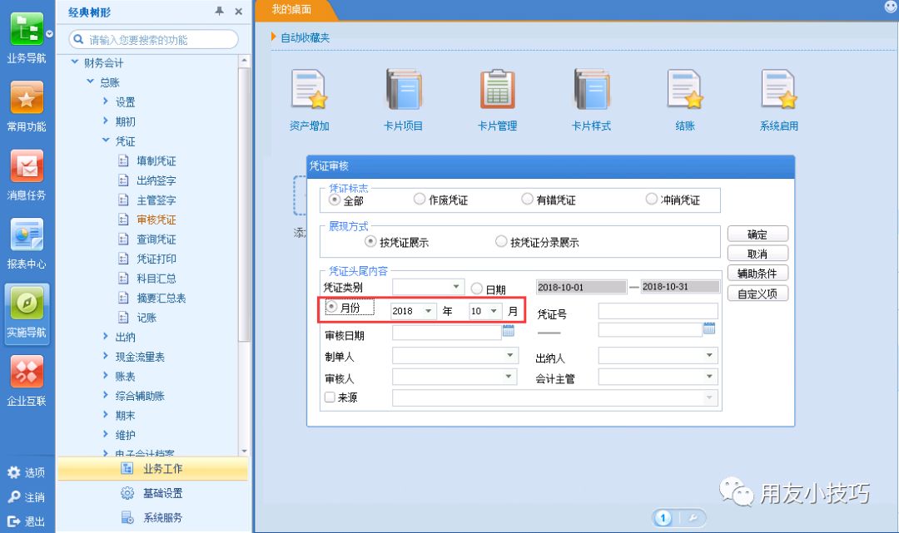Select 系统服务 bottom tab

153,518
